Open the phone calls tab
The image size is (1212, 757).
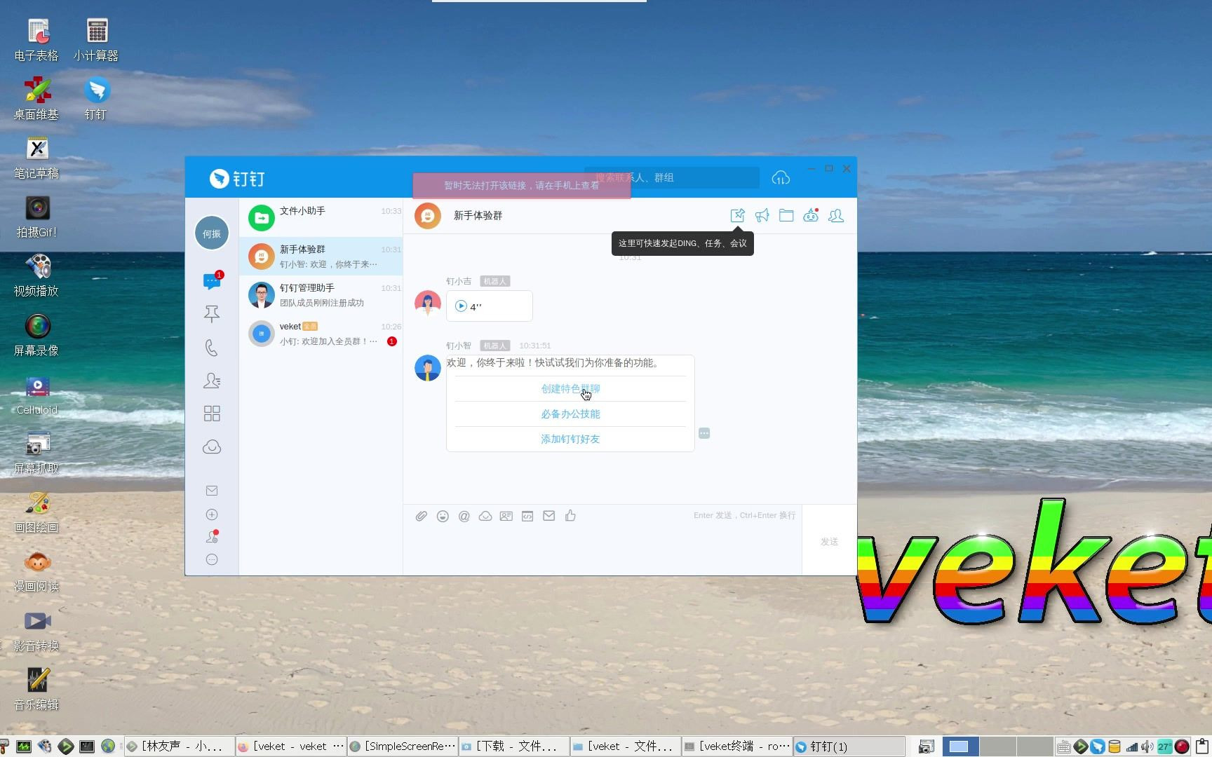[212, 348]
